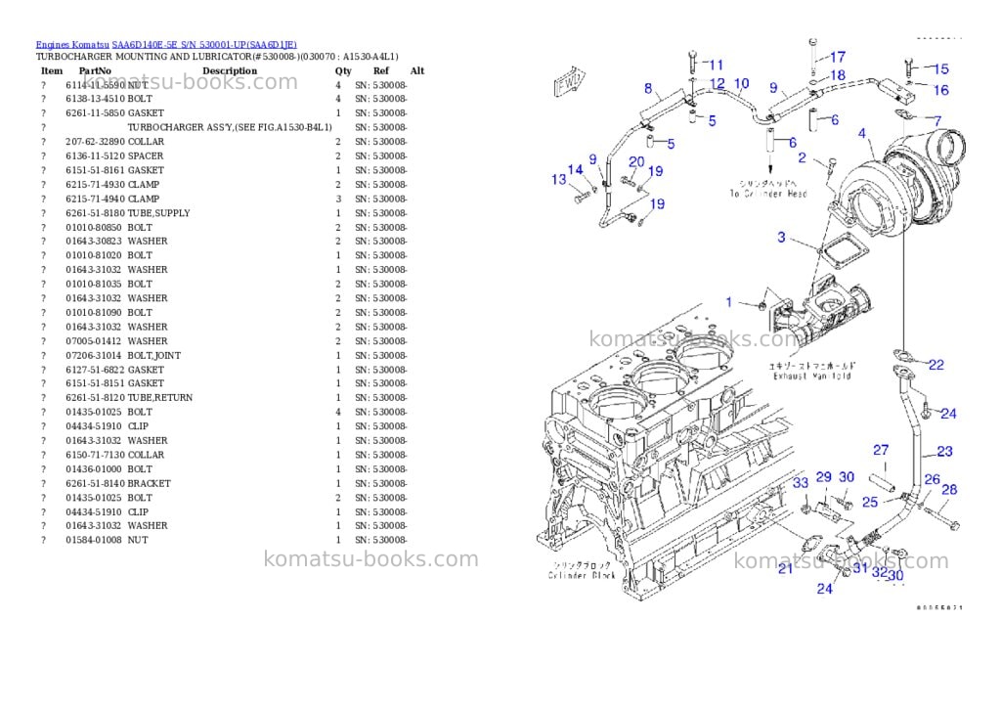The width and height of the screenshot is (1001, 709).
Task: Click the PartNo column header
Action: pyautogui.click(x=95, y=70)
